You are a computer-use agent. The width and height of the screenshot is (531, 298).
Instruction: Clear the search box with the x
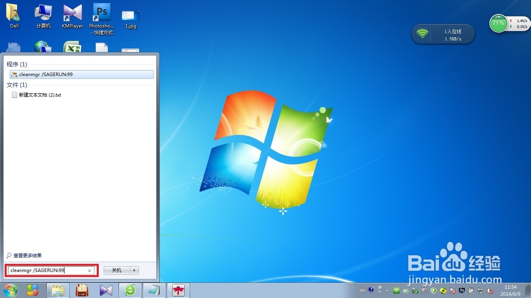click(89, 270)
